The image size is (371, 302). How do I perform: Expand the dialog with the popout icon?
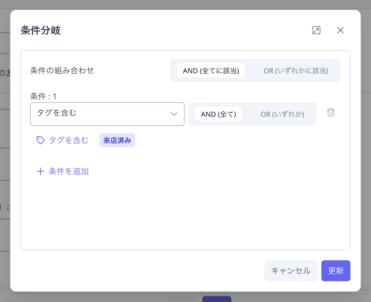pos(316,30)
